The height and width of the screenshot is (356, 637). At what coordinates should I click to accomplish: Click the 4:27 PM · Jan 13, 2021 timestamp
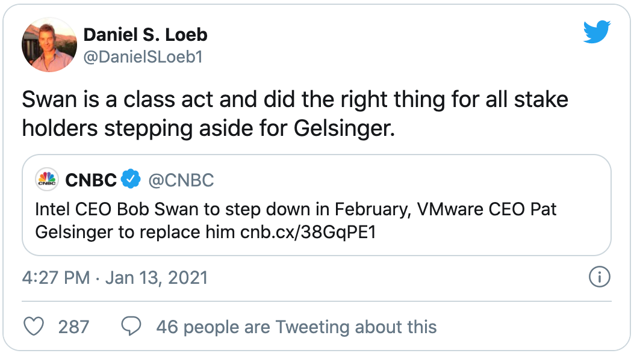coord(115,278)
